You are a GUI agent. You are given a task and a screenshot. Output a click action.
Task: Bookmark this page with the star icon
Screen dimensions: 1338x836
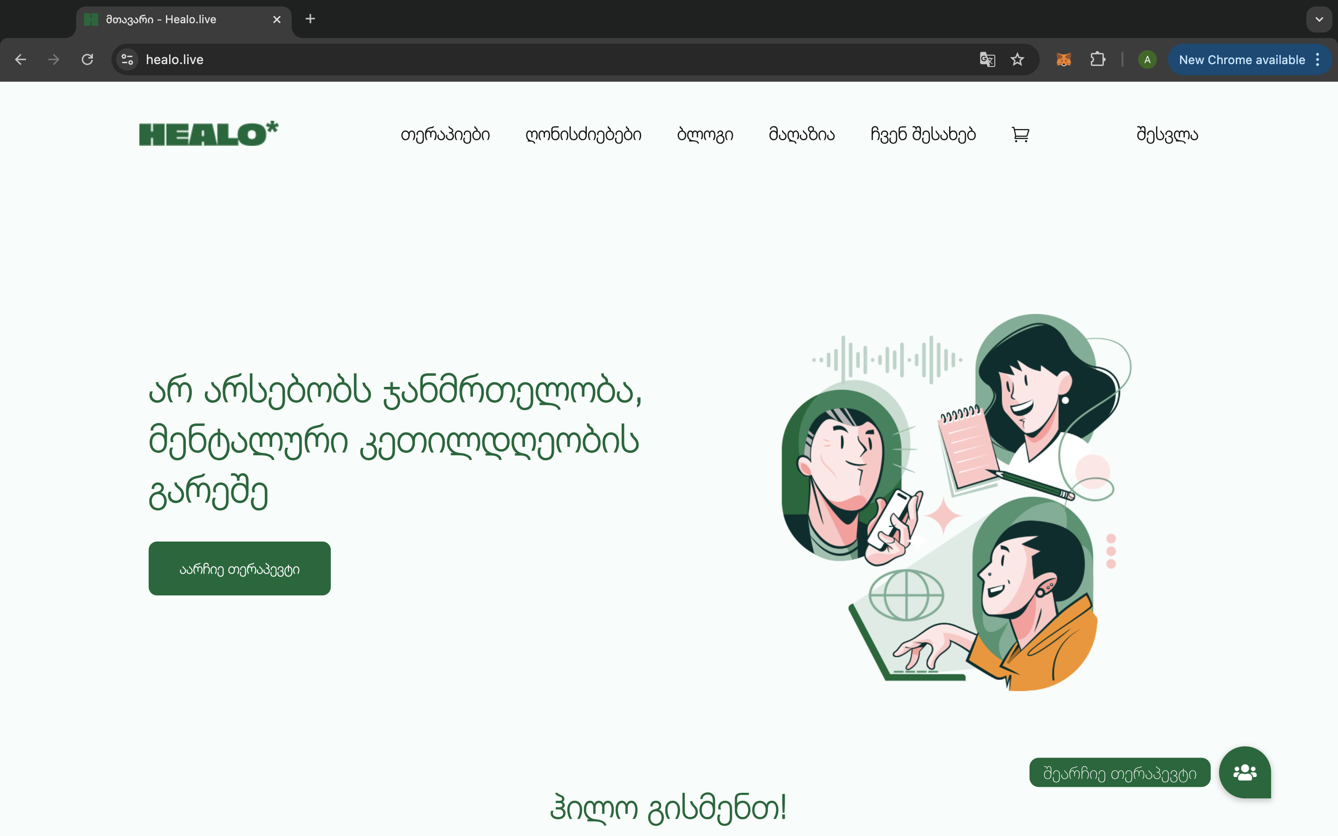[x=1017, y=60]
